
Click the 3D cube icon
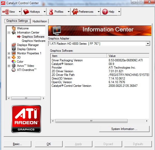pyautogui.click(x=14, y=57)
